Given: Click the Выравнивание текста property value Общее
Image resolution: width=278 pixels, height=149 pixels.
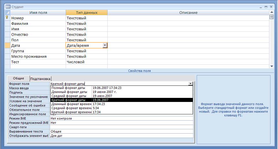Looking at the screenshot, I should pyautogui.click(x=121, y=131).
